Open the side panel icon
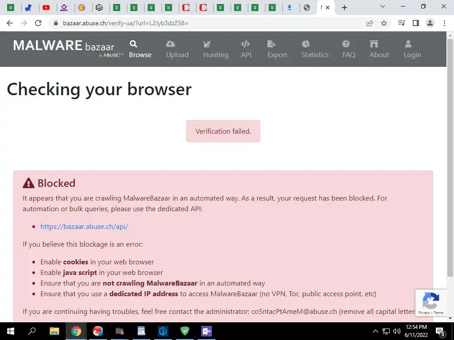This screenshot has width=454, height=340. tap(416, 23)
